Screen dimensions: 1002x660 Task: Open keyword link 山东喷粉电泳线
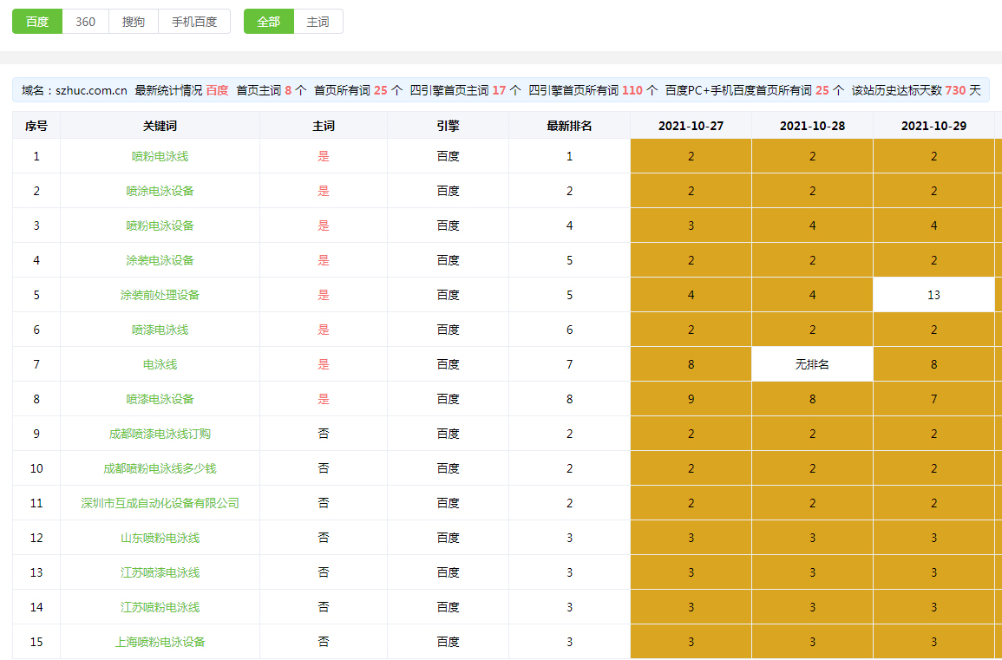click(x=160, y=538)
